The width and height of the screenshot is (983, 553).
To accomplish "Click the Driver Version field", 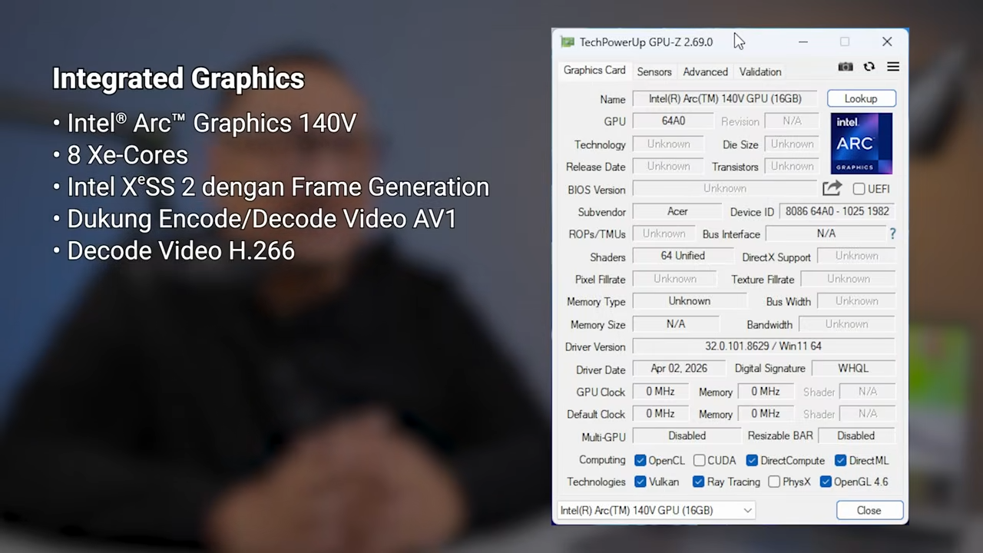I will 763,346.
